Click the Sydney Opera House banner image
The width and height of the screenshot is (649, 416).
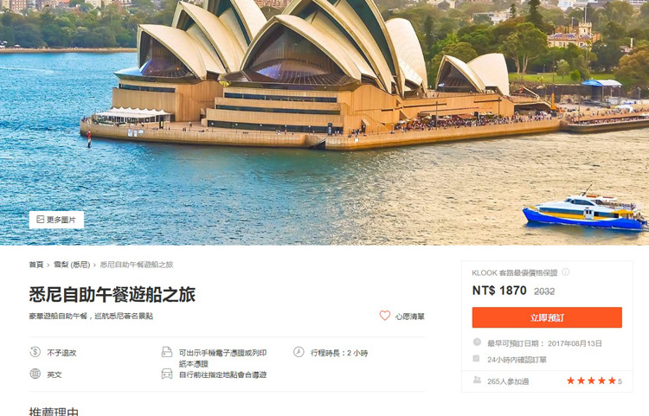pos(324,123)
